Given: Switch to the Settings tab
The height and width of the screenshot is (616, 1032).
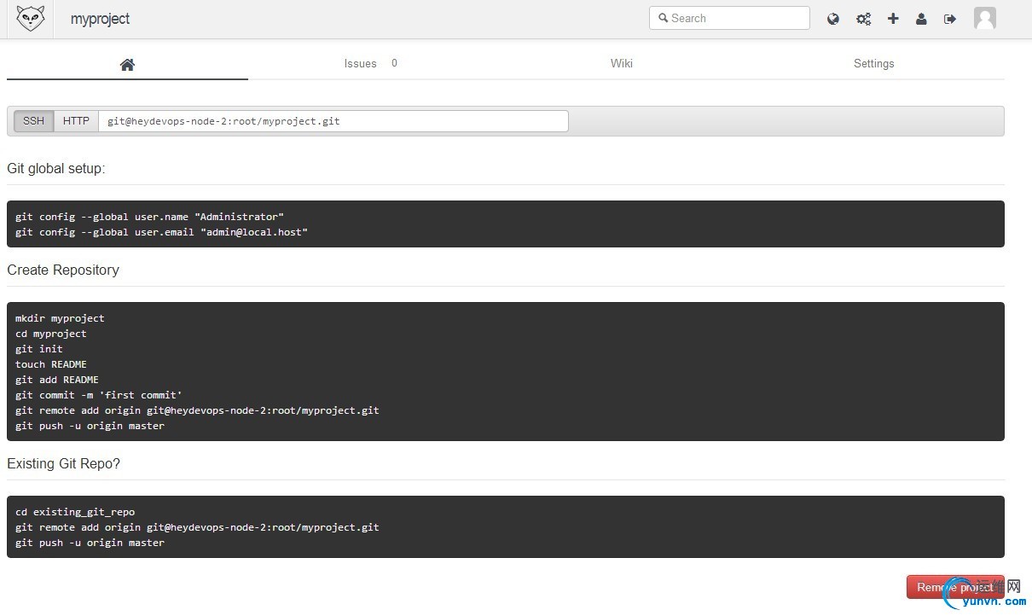Looking at the screenshot, I should tap(874, 63).
